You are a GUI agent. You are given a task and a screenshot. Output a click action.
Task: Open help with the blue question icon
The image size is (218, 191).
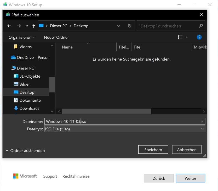coord(199,37)
